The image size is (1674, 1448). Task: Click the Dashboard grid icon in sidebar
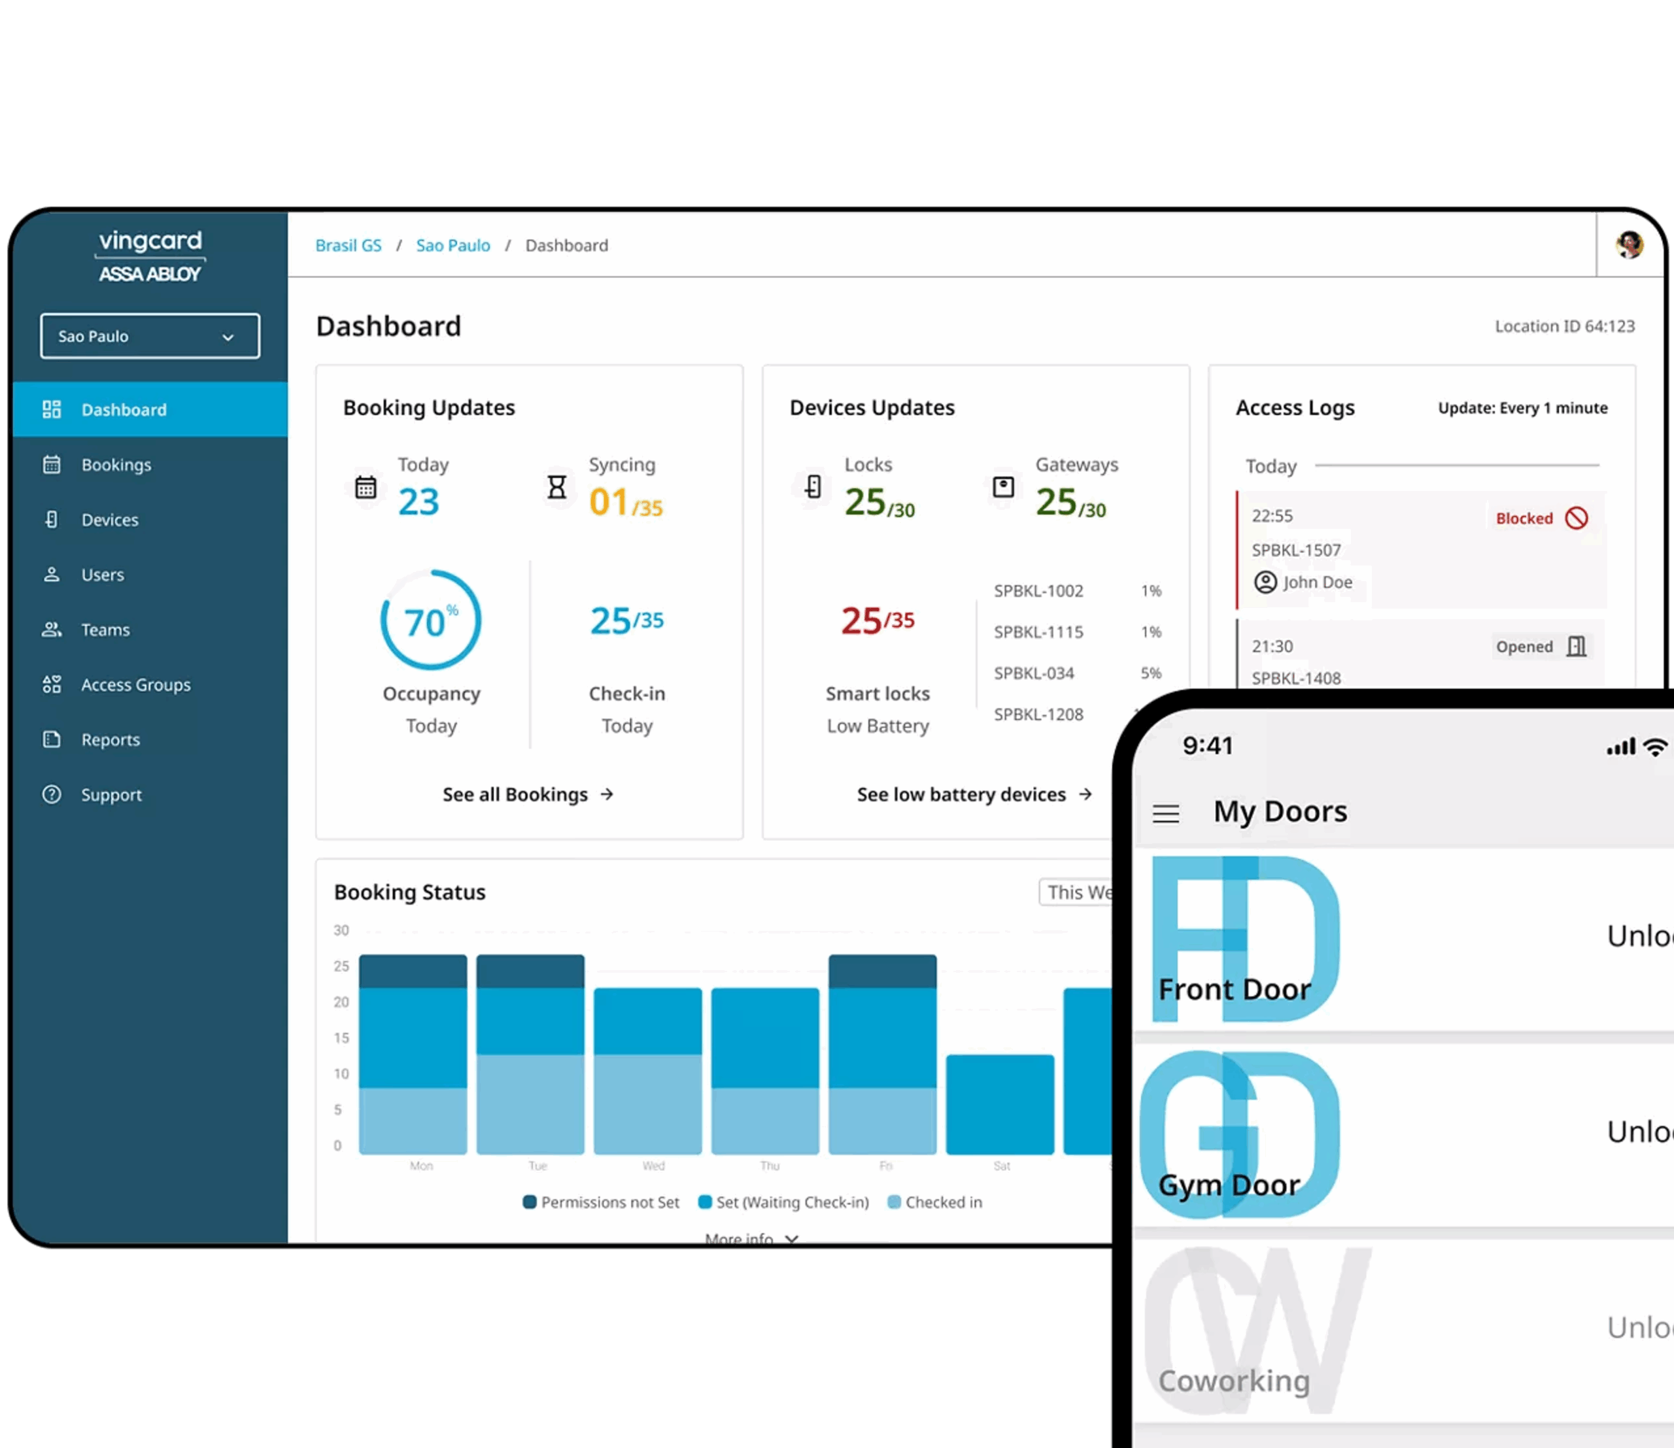coord(52,410)
